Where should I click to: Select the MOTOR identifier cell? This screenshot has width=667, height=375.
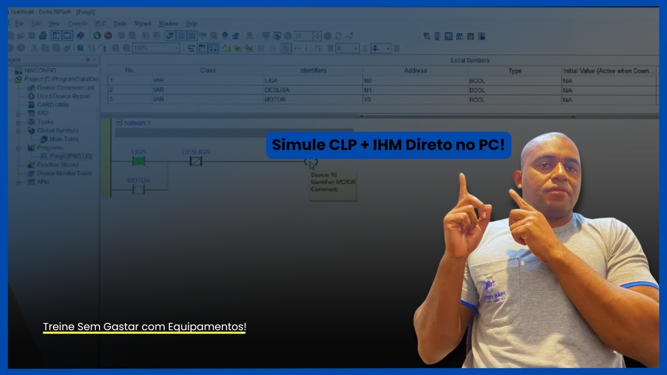[313, 99]
